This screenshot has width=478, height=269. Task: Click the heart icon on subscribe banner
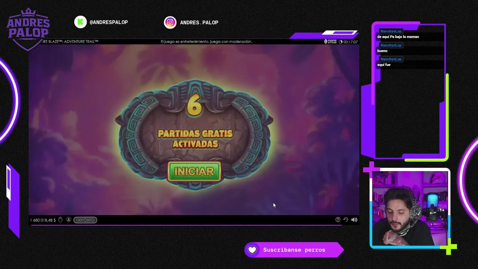[x=252, y=250]
